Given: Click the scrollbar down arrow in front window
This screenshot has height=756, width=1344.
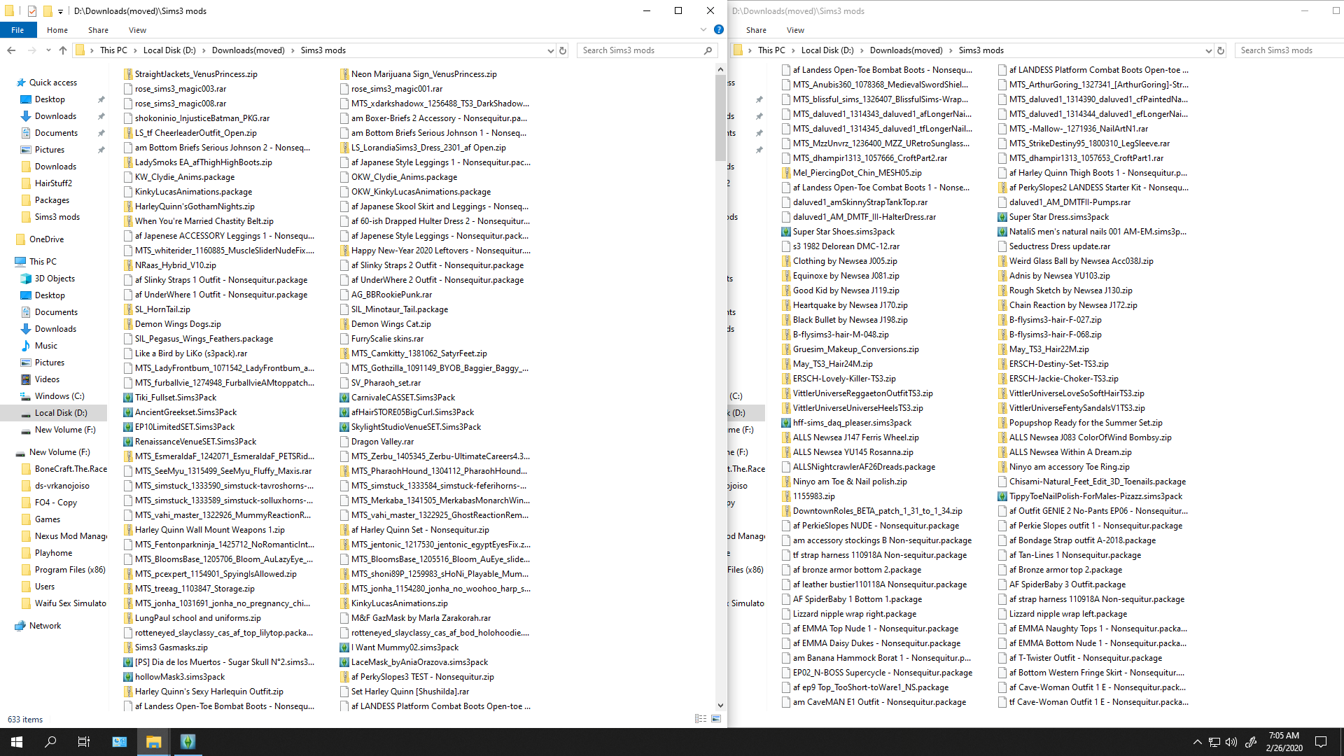Looking at the screenshot, I should [720, 706].
